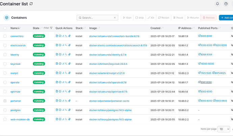Sort the table by Created column
This screenshot has height=136, width=233.
pyautogui.click(x=157, y=28)
